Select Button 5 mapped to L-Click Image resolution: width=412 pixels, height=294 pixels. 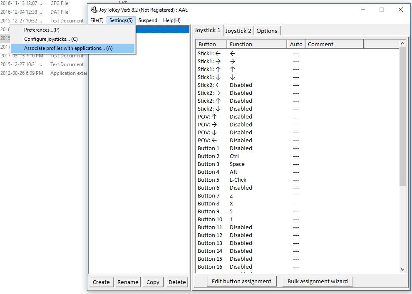point(298,180)
